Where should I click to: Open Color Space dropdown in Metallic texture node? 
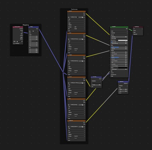80,49
